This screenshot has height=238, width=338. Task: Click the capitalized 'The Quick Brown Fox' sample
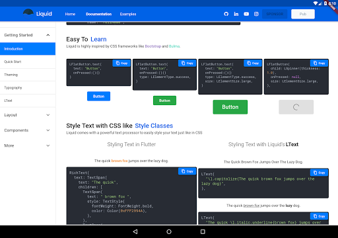pos(263,162)
